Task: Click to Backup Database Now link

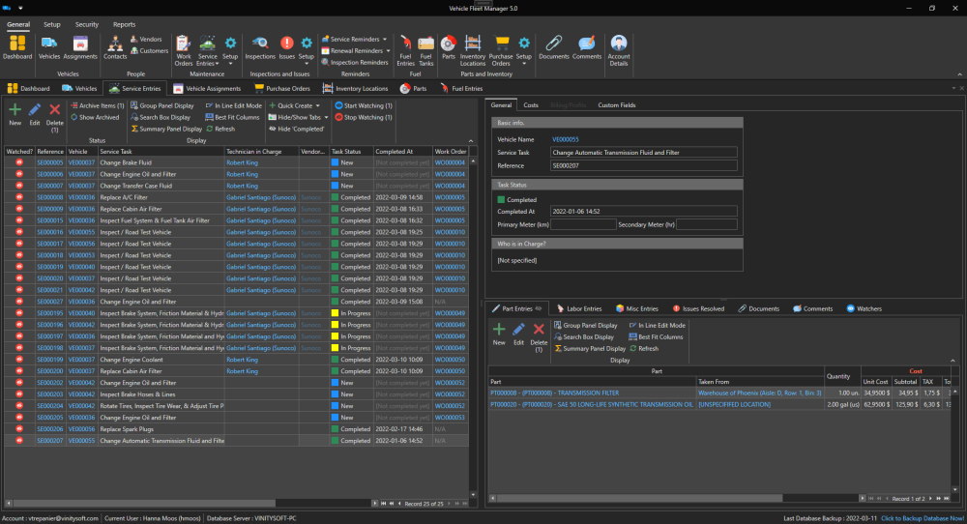Action: point(922,518)
